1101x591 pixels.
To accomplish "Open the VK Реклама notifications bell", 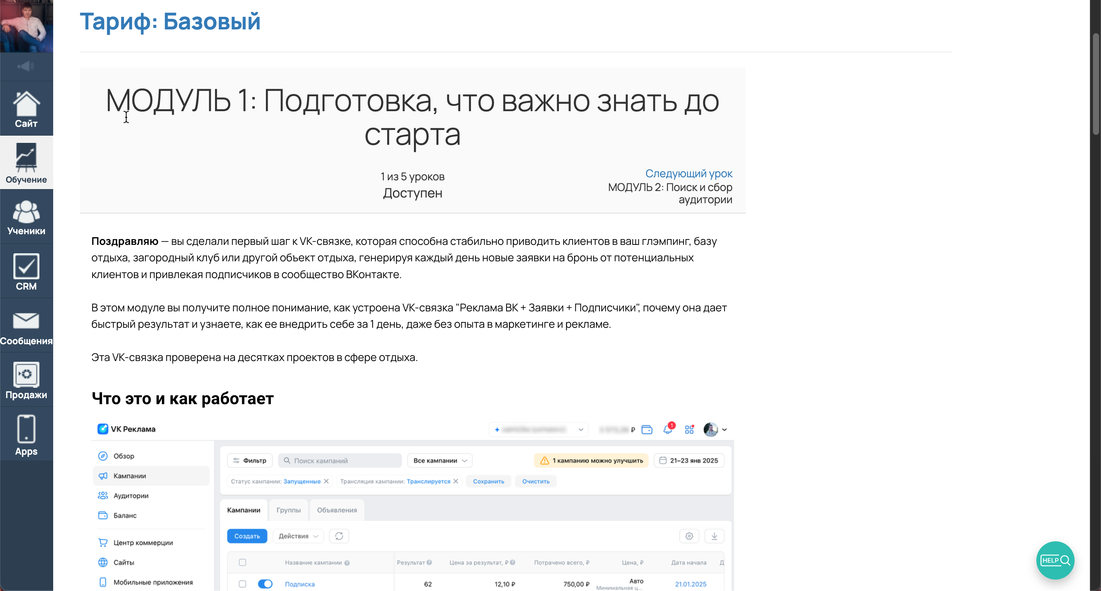I will tap(668, 429).
